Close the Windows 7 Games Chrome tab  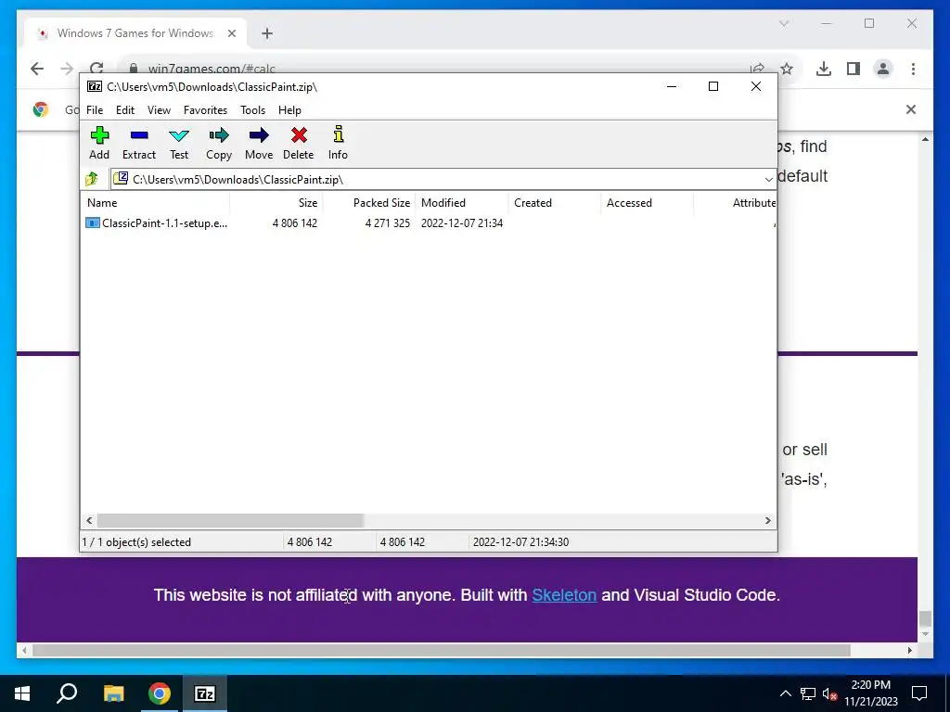click(231, 33)
